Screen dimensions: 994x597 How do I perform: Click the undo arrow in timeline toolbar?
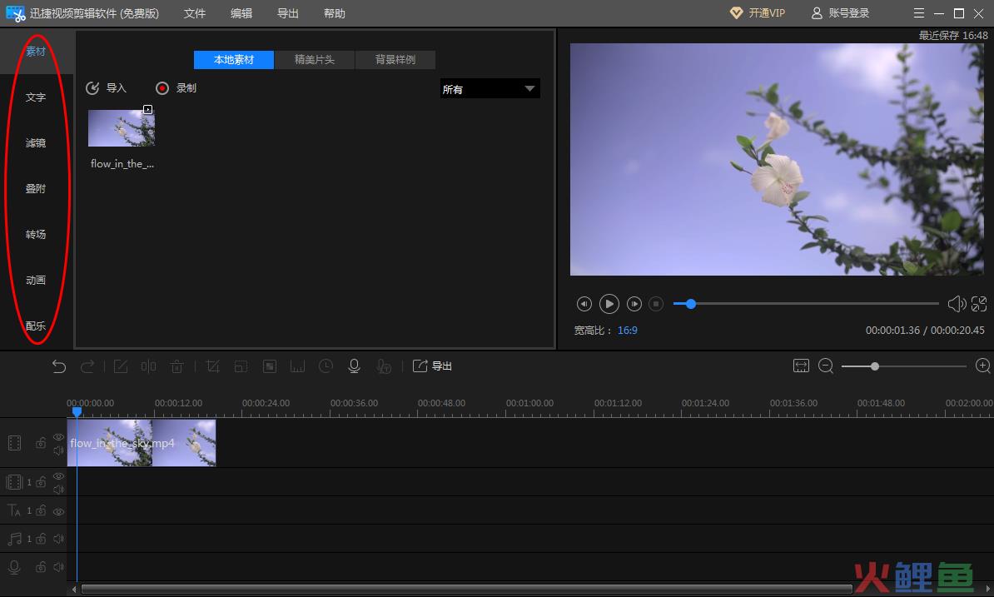[59, 366]
